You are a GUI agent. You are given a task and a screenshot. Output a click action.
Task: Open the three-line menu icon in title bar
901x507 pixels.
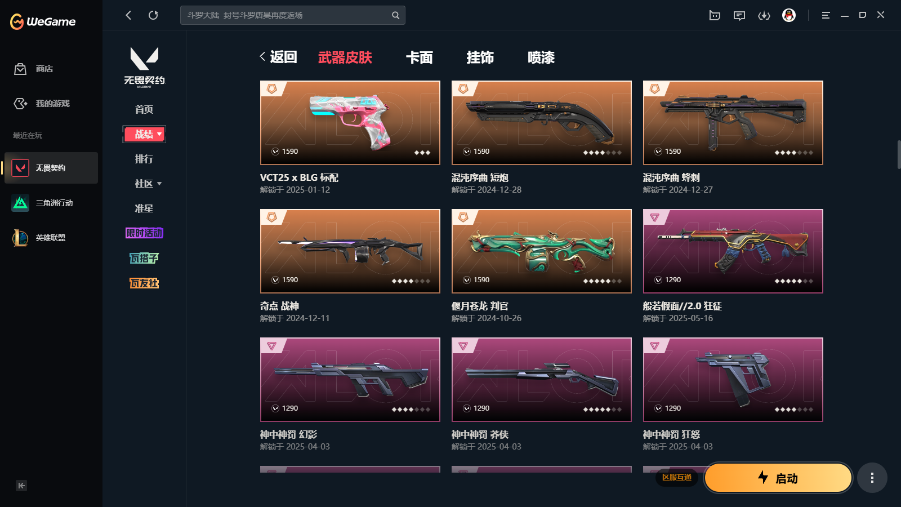[826, 15]
